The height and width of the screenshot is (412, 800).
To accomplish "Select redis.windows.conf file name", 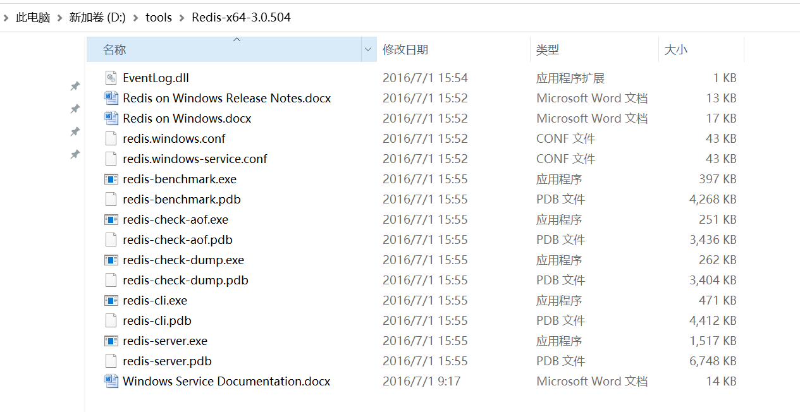I will tap(174, 138).
